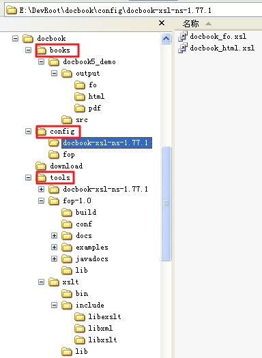Click the fop folder icon under config
Viewport: 262px width, 358px height.
click(54, 155)
